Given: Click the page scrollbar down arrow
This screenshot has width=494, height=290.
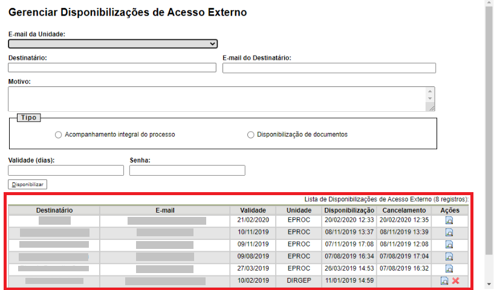Looking at the screenshot, I should click(489, 285).
